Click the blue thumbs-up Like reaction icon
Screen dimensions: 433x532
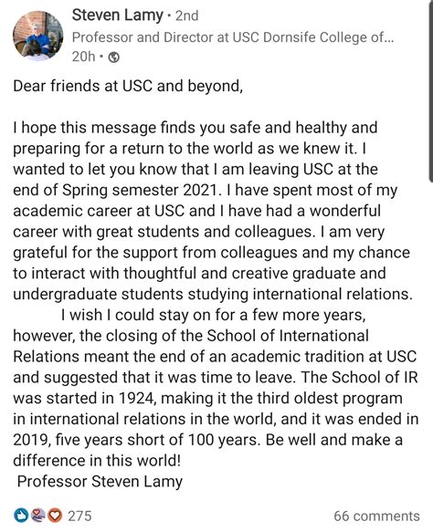pyautogui.click(x=21, y=516)
